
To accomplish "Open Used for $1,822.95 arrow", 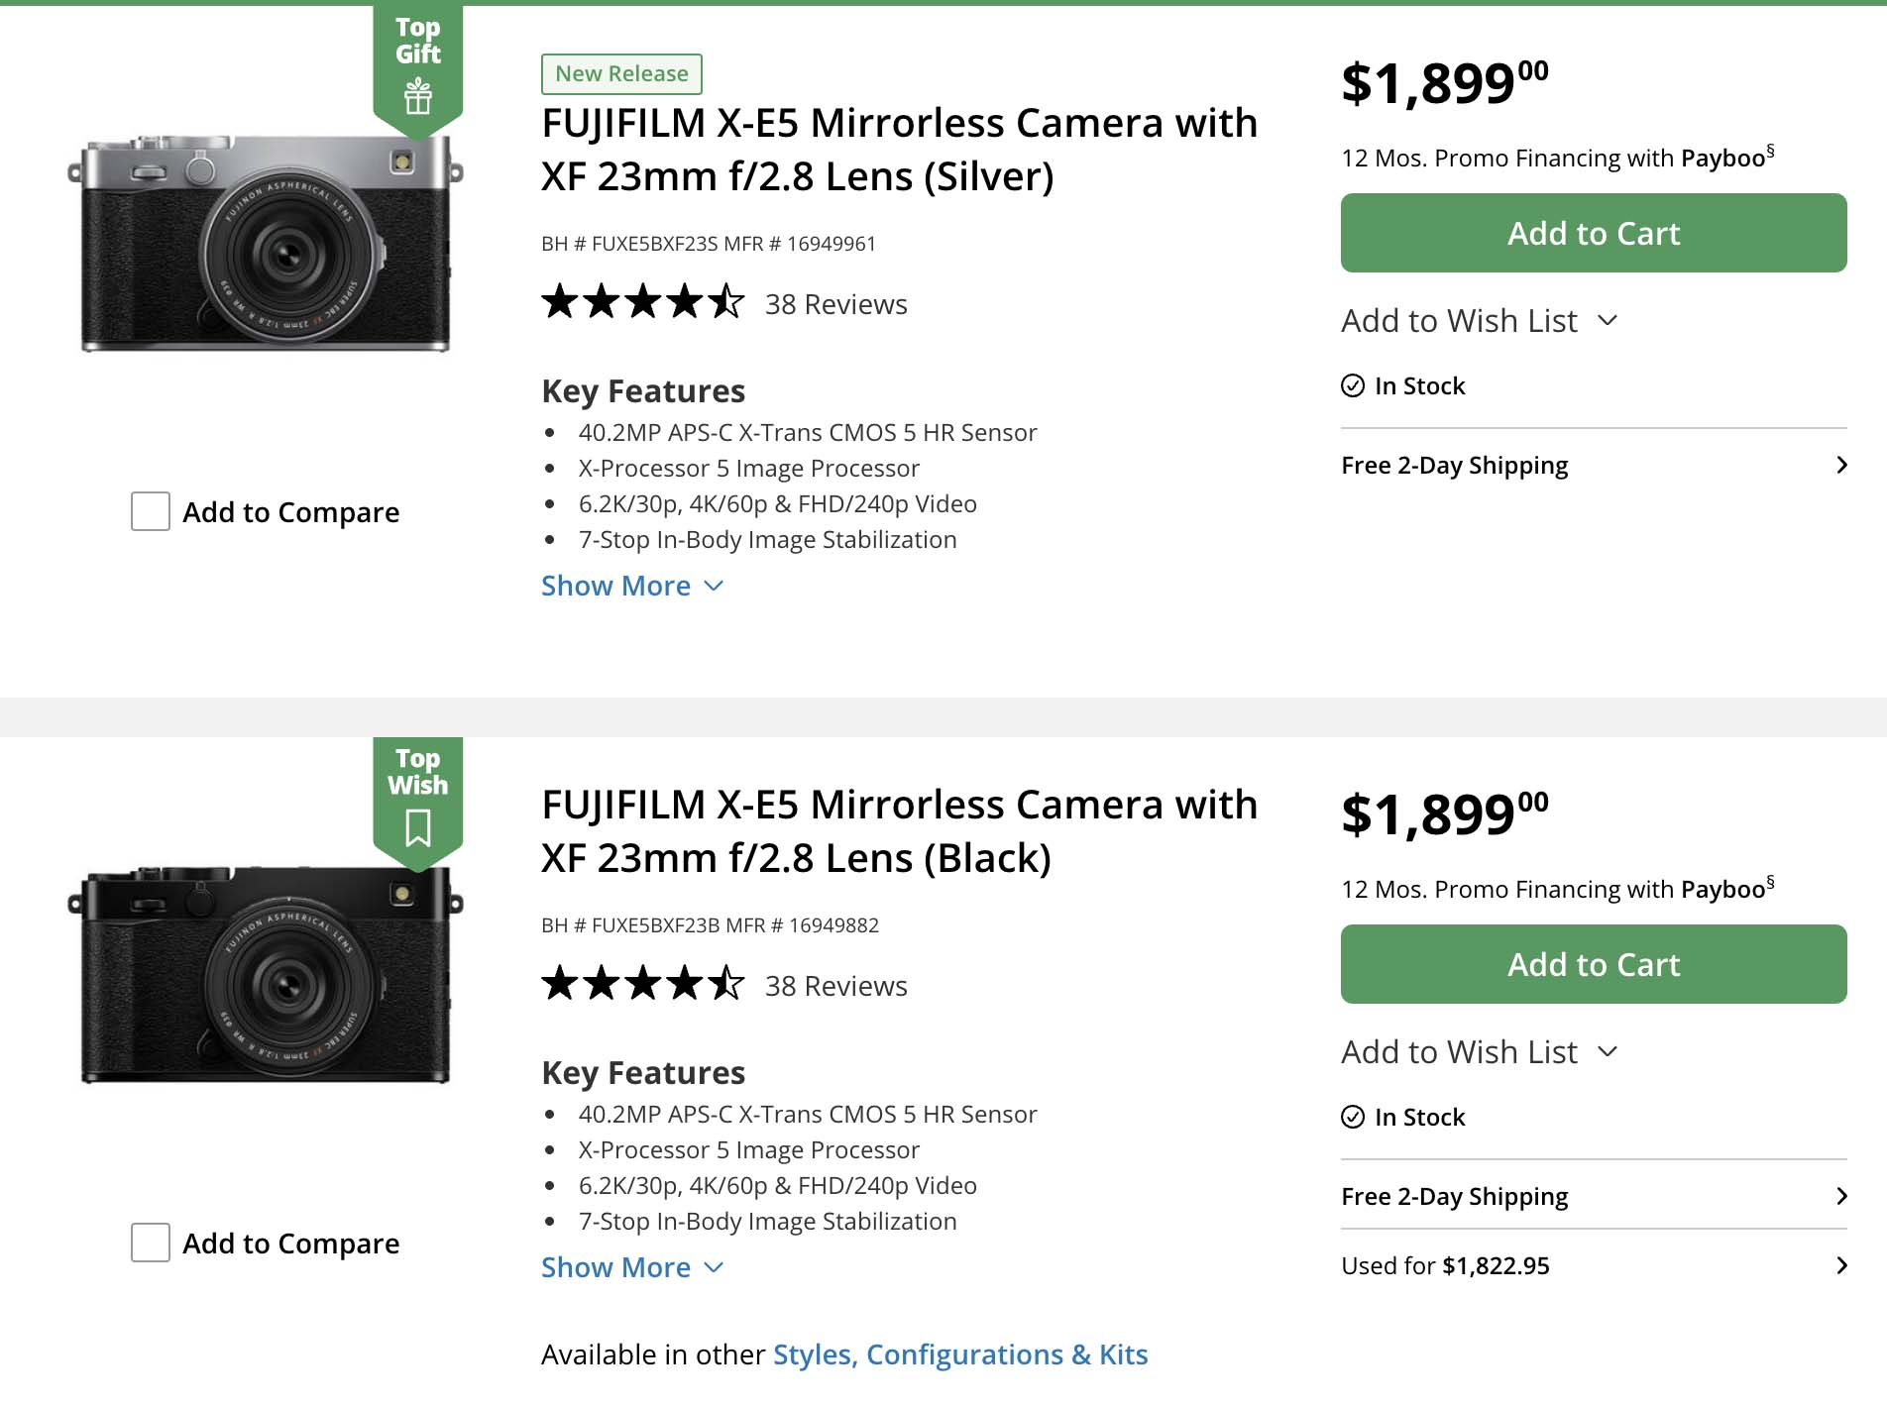I will click(x=1840, y=1265).
